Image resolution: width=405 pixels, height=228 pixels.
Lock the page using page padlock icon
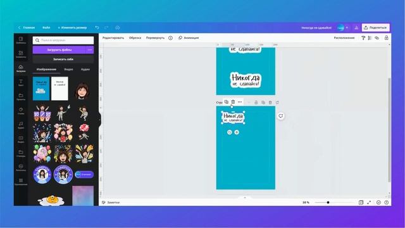256,103
